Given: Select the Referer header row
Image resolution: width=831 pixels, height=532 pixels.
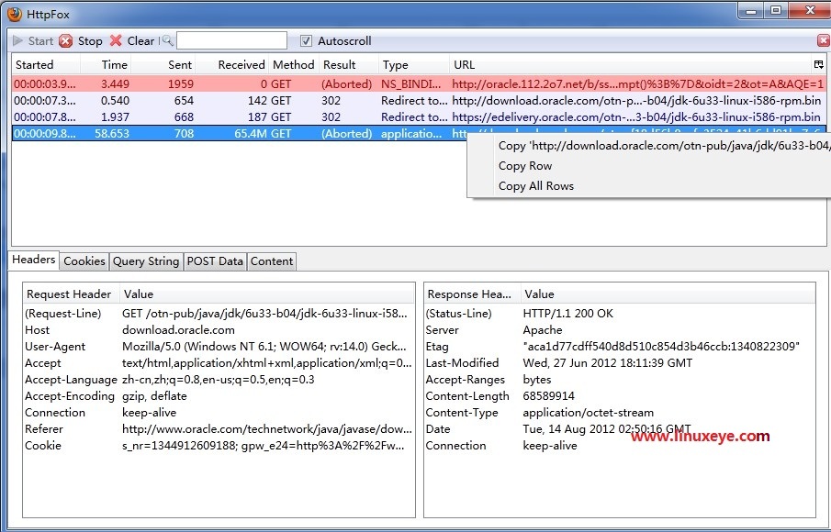Looking at the screenshot, I should coord(219,428).
